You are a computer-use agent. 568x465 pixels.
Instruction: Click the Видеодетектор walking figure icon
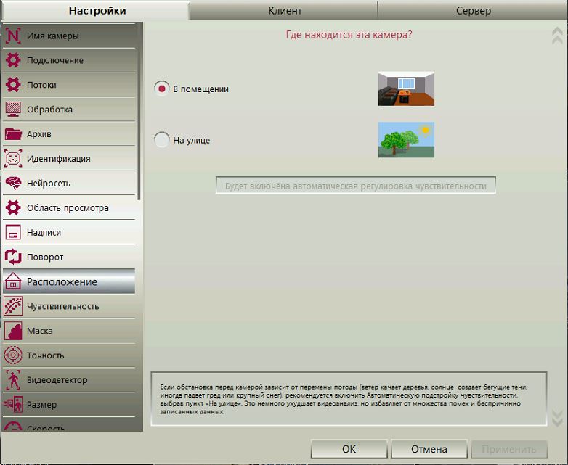(13, 380)
